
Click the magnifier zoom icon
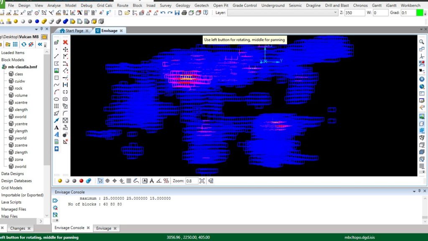click(x=422, y=42)
